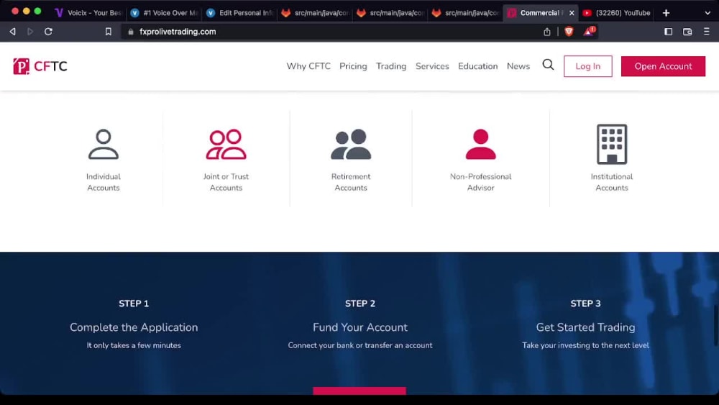The width and height of the screenshot is (719, 405).
Task: Select the Retirement Accounts icon
Action: (x=351, y=144)
